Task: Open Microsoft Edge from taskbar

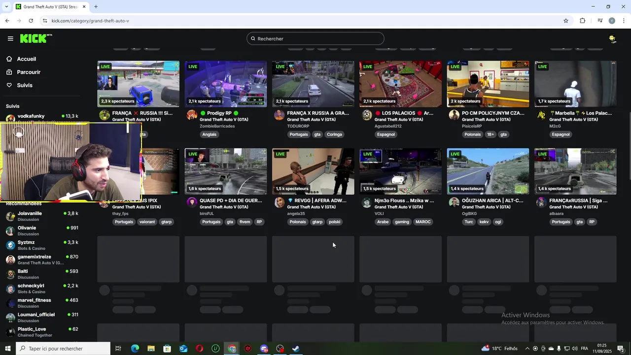Action: (135, 349)
